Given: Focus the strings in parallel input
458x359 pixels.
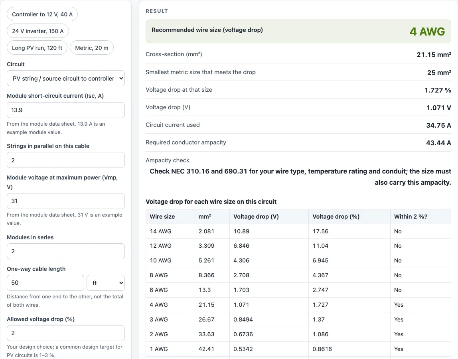Looking at the screenshot, I should 66,160.
